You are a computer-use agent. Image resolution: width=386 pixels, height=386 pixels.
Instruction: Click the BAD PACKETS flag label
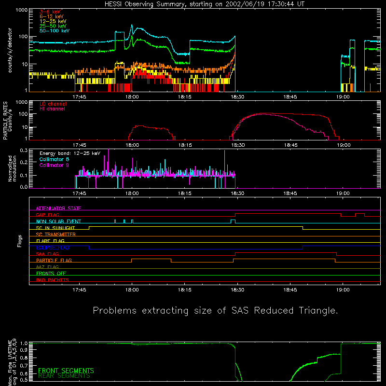pos(53,280)
